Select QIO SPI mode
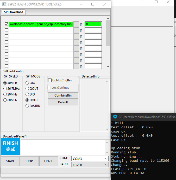This screenshot has height=180, width=176. click(27, 83)
